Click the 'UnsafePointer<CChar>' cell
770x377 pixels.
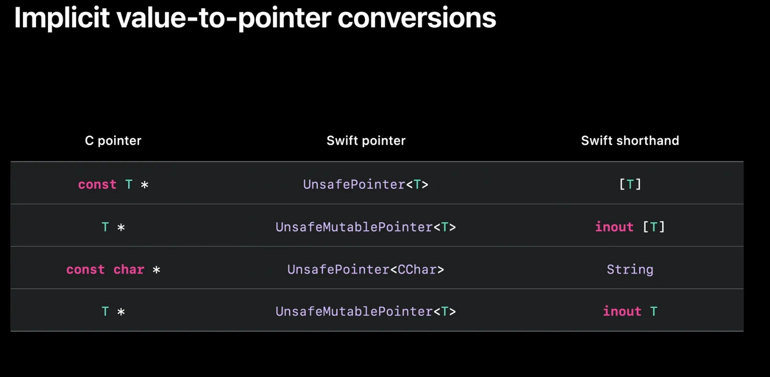click(x=366, y=270)
